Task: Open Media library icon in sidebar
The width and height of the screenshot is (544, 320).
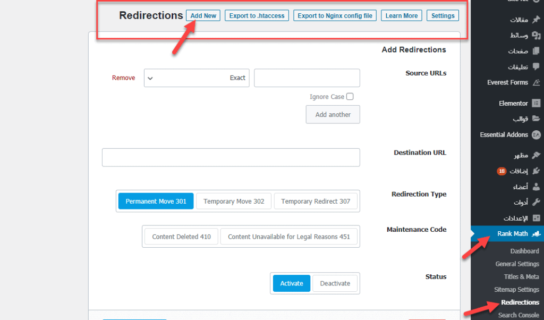Action: point(536,36)
